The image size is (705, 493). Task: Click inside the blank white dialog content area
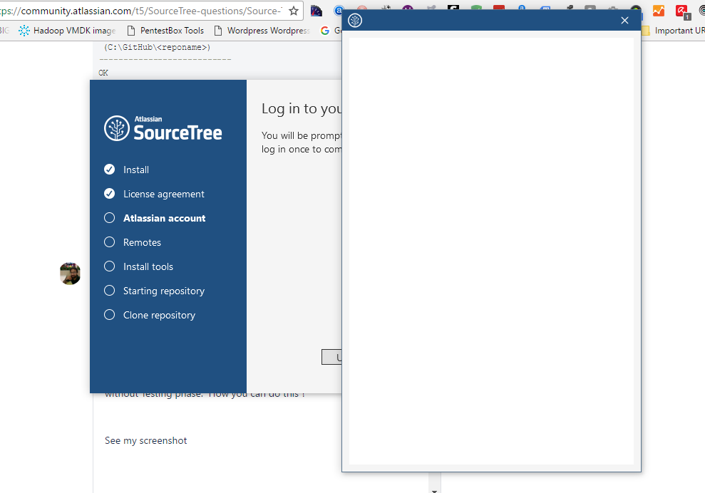491,251
